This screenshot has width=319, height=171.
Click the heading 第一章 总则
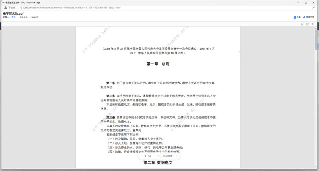158,64
